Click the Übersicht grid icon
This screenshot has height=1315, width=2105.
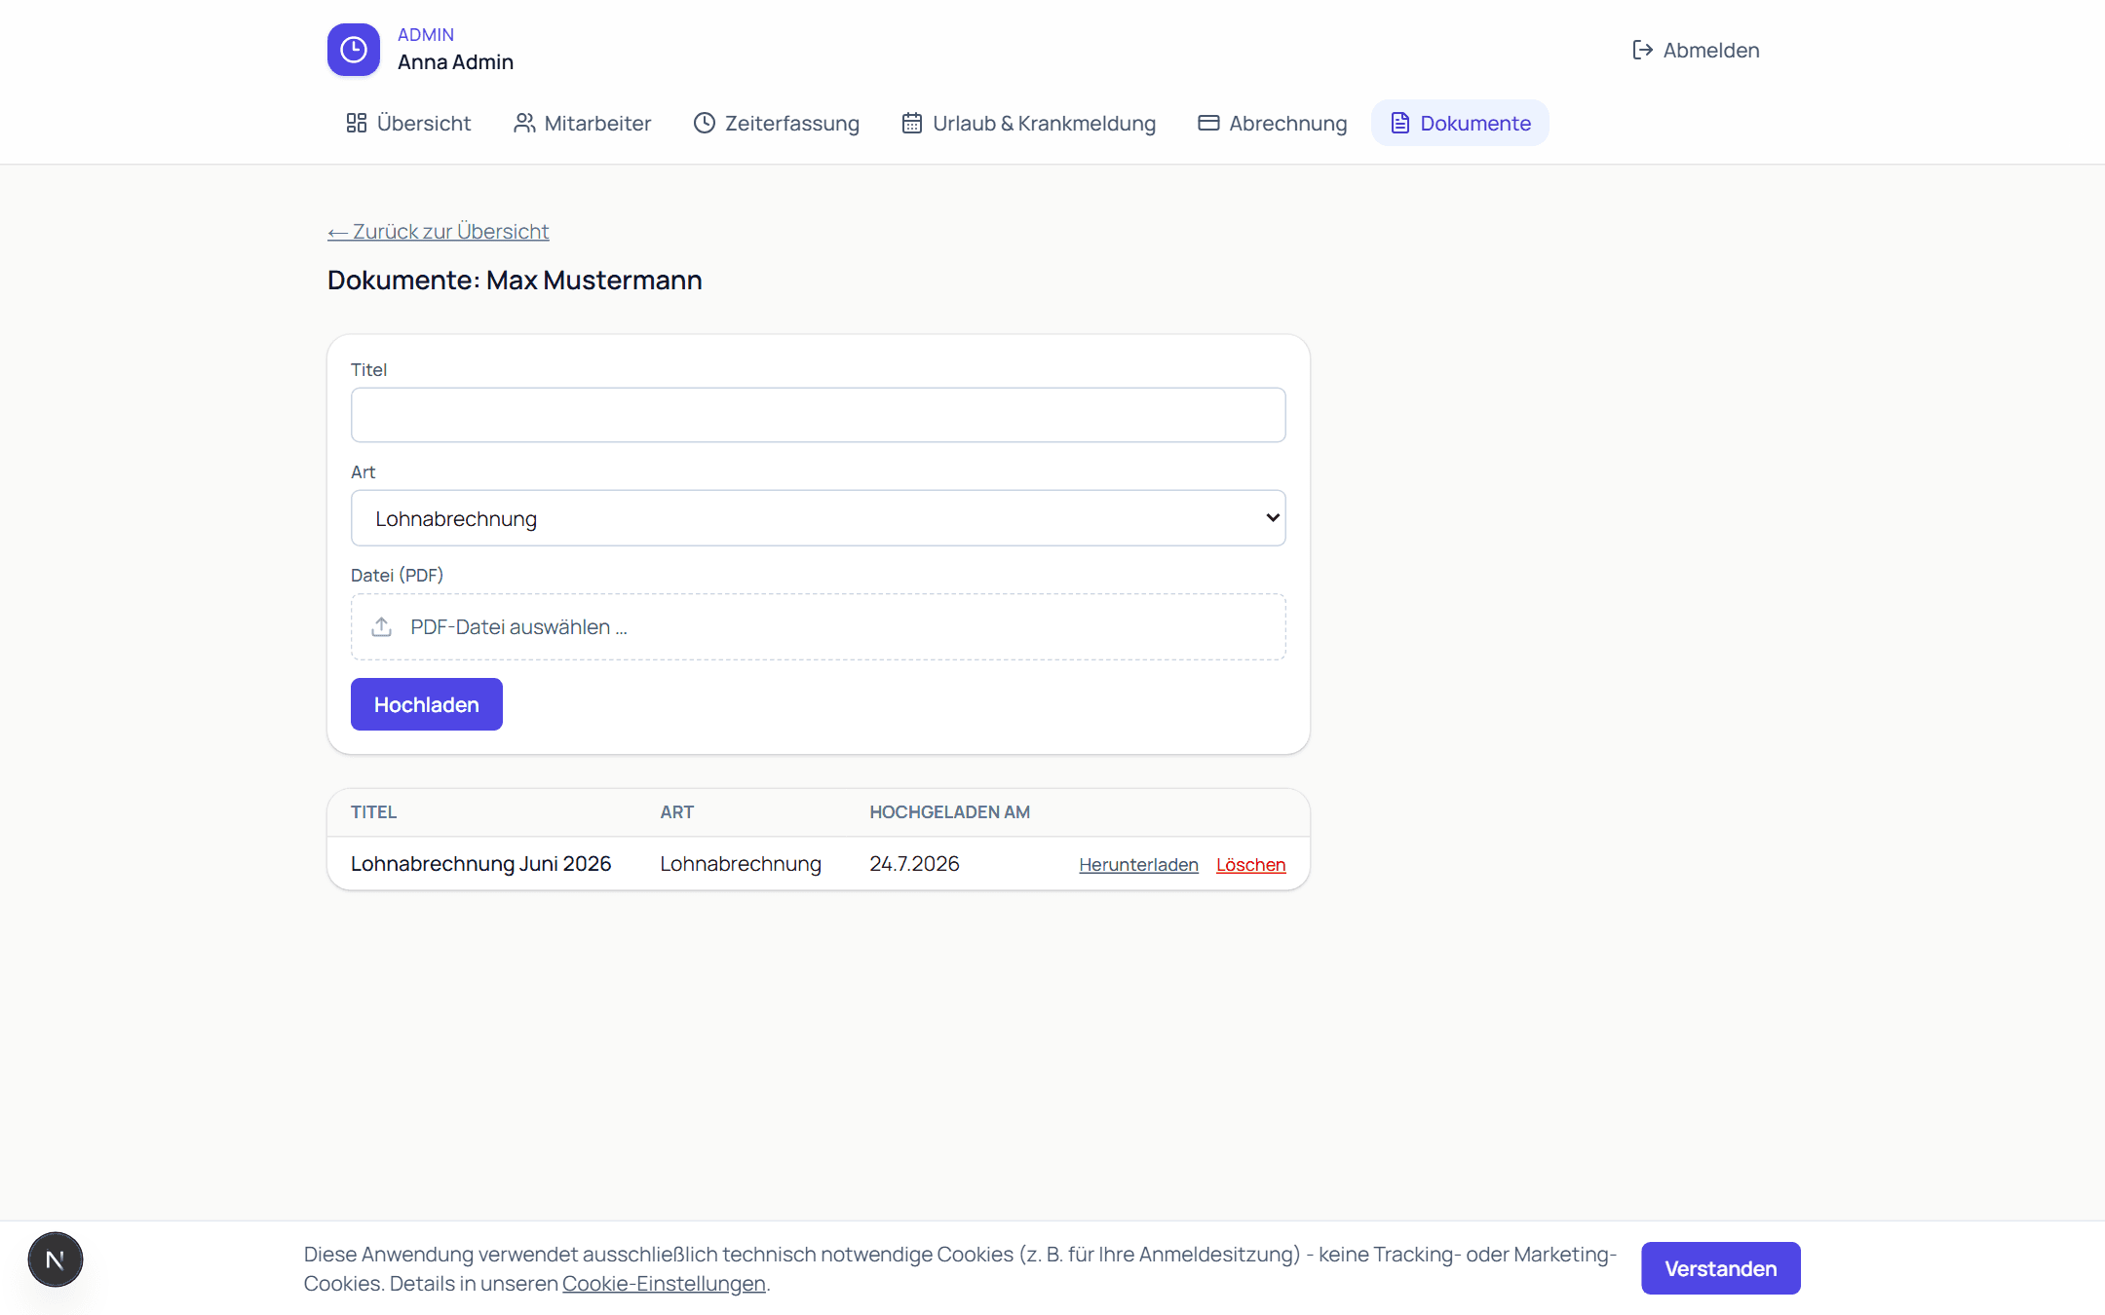click(357, 123)
